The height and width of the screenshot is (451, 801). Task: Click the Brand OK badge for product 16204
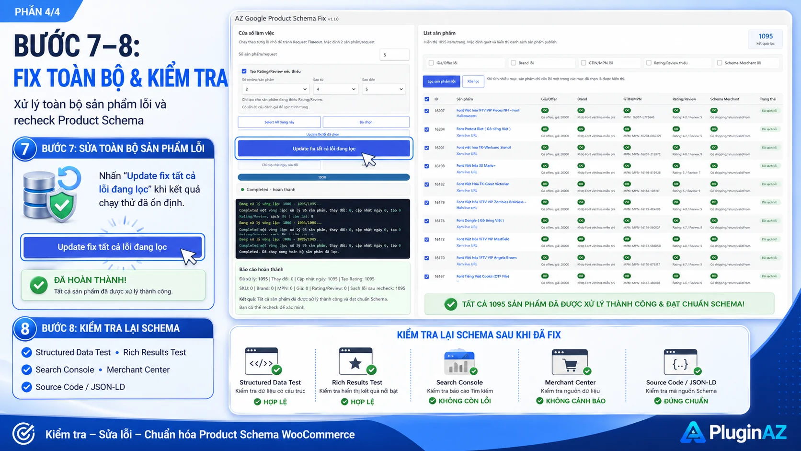581,129
